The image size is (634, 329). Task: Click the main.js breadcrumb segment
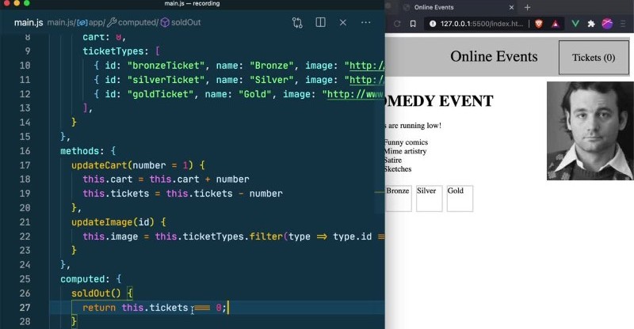pos(61,23)
